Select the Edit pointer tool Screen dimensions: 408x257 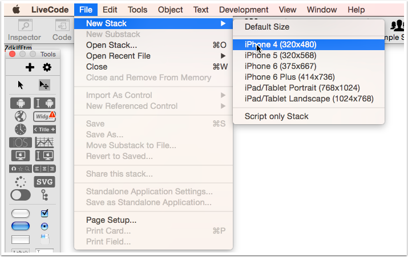tap(45, 85)
